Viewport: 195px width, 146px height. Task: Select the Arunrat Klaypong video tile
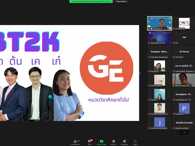click(184, 80)
